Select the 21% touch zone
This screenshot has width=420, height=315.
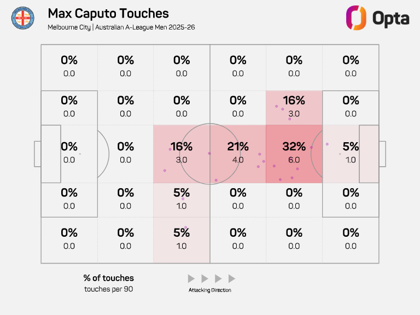[238, 154]
